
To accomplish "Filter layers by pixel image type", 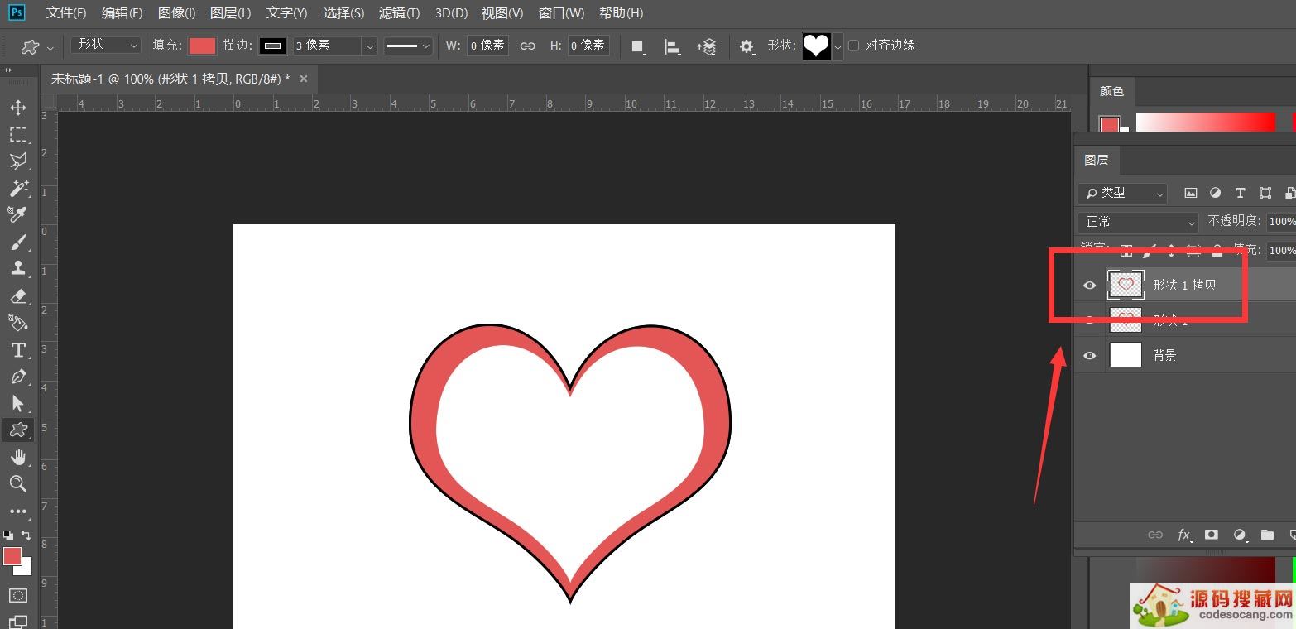I will click(1191, 193).
